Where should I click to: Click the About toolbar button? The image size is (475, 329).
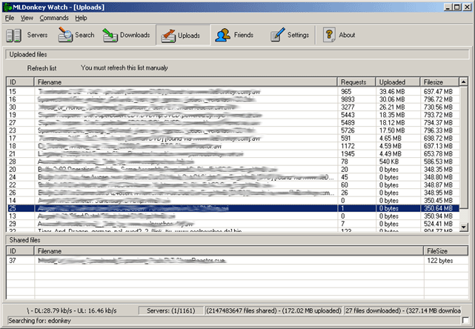[x=339, y=35]
